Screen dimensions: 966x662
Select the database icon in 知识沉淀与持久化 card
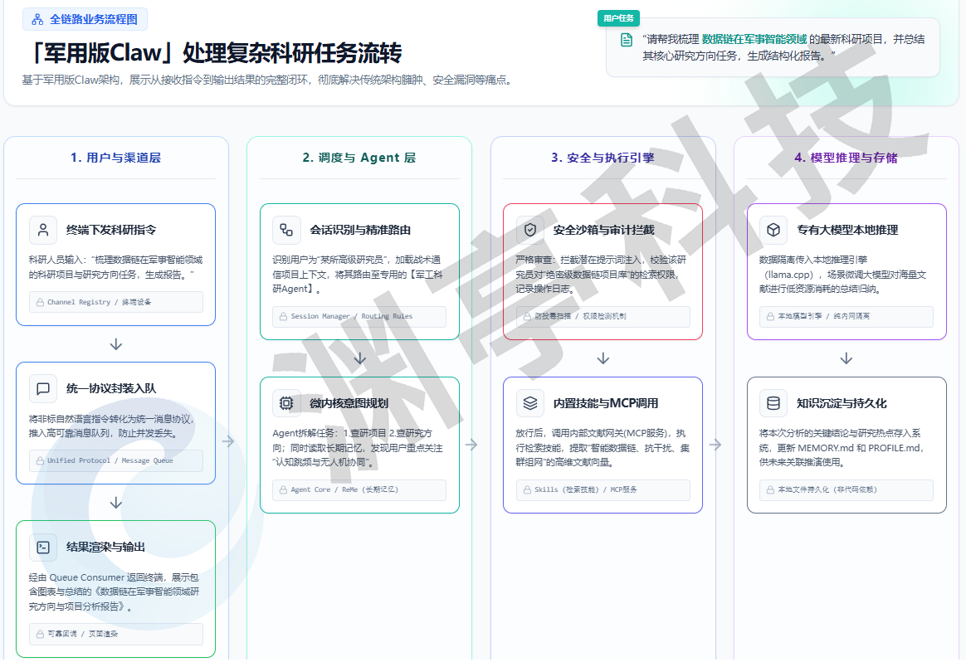pyautogui.click(x=773, y=403)
